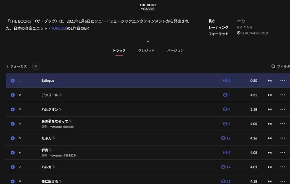Open more options for ハルジオン
Image resolution: width=290 pixels, height=184 pixels.
point(282,109)
